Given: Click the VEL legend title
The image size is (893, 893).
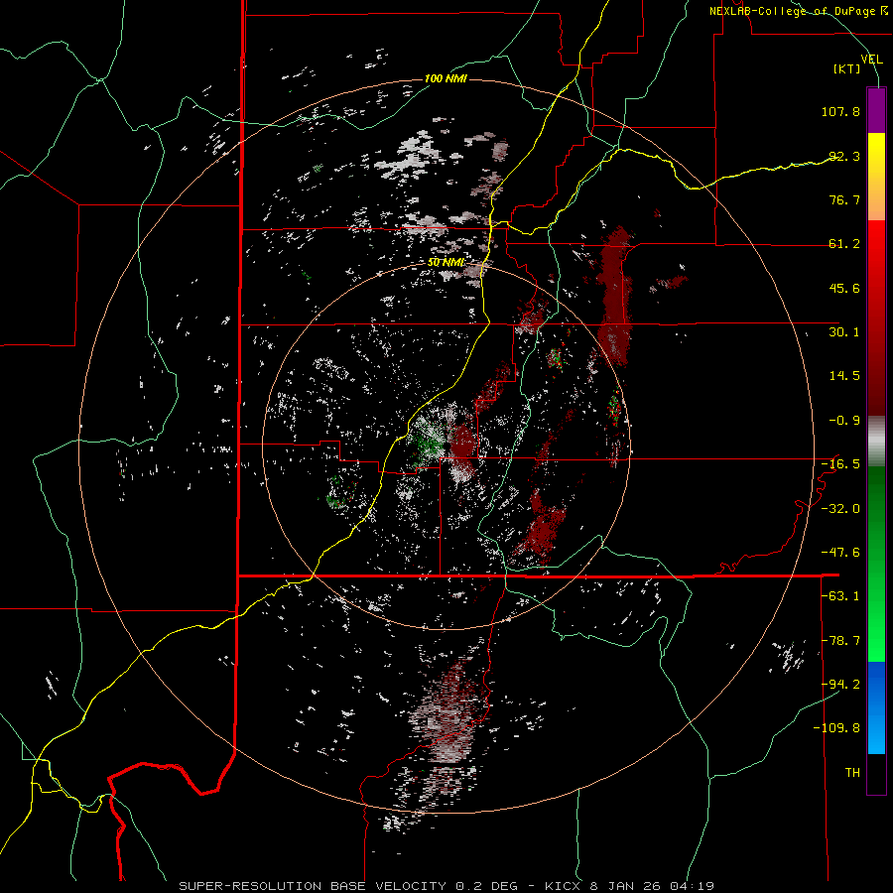Looking at the screenshot, I should [x=871, y=59].
